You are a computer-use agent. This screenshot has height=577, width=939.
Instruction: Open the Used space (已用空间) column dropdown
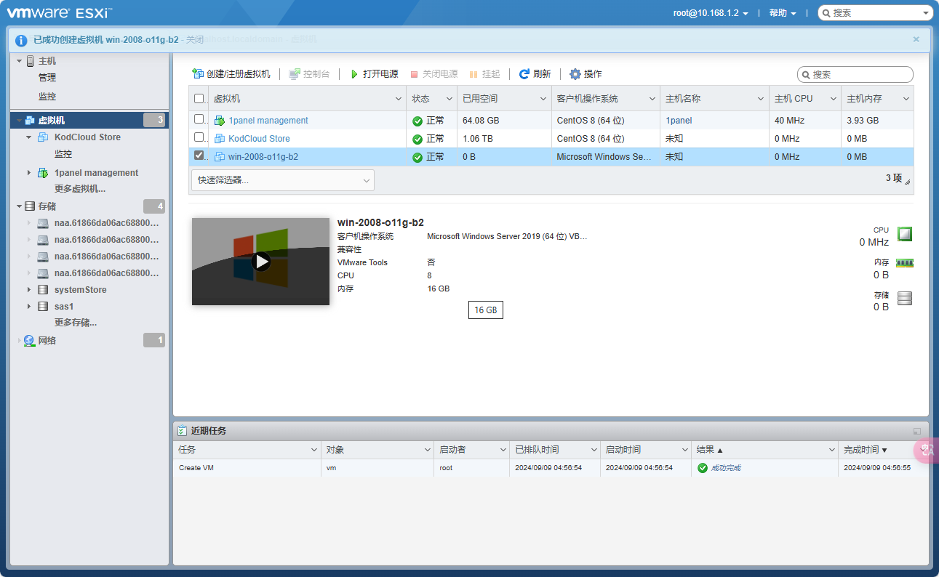(x=544, y=99)
